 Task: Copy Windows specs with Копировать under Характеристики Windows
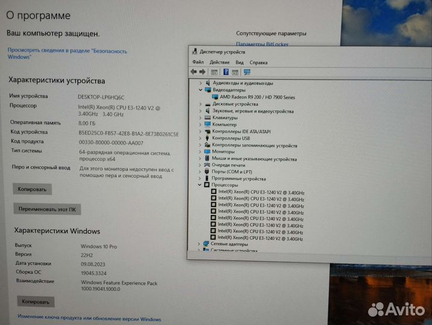click(x=36, y=302)
